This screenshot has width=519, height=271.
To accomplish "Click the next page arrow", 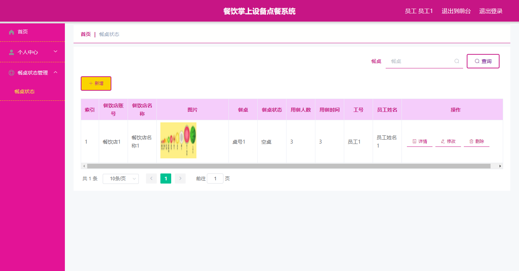I will point(180,179).
